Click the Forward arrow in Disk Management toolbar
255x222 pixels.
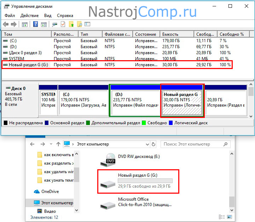pos(14,24)
